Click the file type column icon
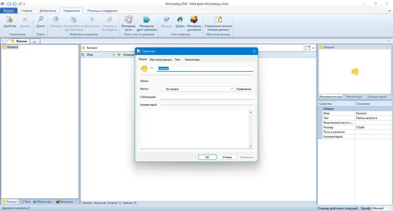The image size is (393, 211). (83, 54)
